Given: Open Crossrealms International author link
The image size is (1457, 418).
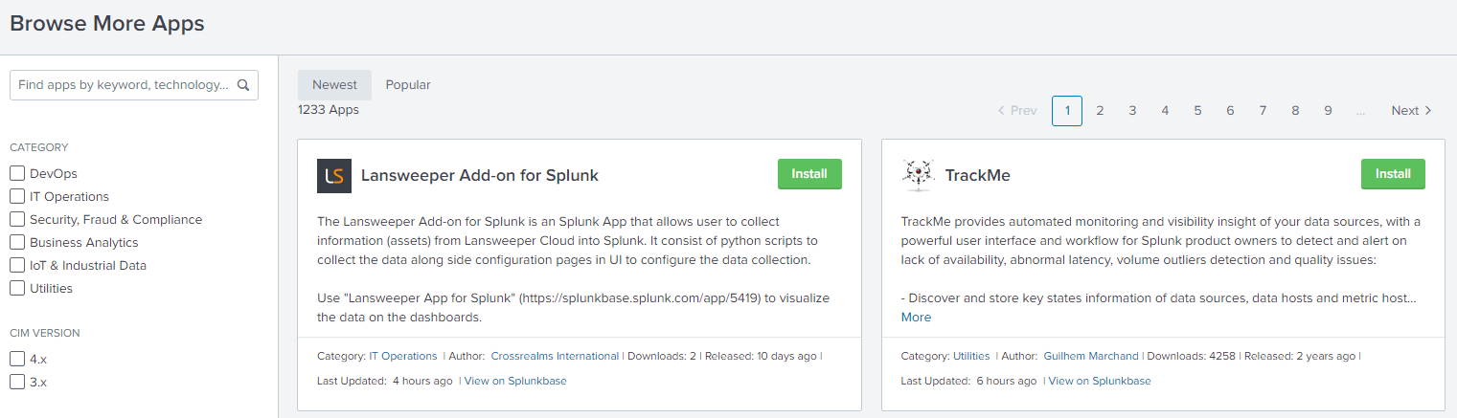Looking at the screenshot, I should [x=555, y=357].
